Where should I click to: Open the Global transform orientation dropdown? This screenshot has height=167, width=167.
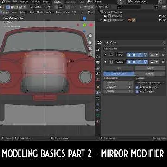tap(38, 7)
